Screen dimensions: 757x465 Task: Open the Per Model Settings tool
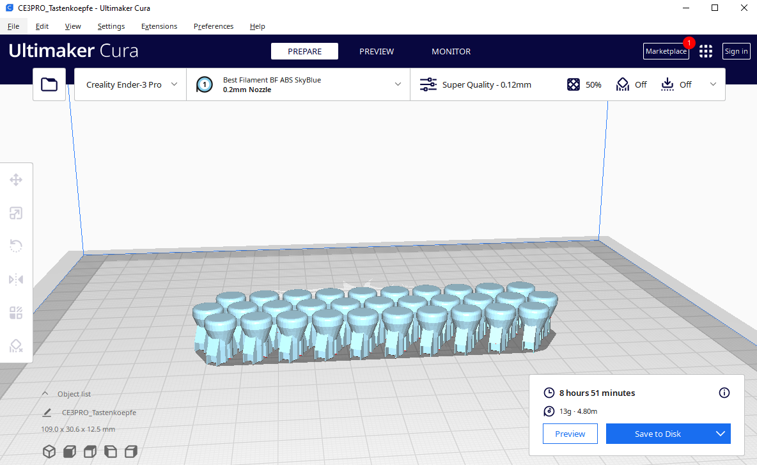pyautogui.click(x=16, y=313)
